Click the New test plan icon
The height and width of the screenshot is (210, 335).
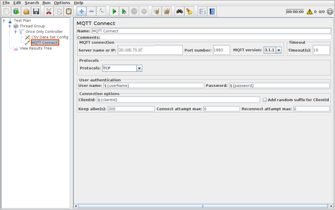[6, 11]
